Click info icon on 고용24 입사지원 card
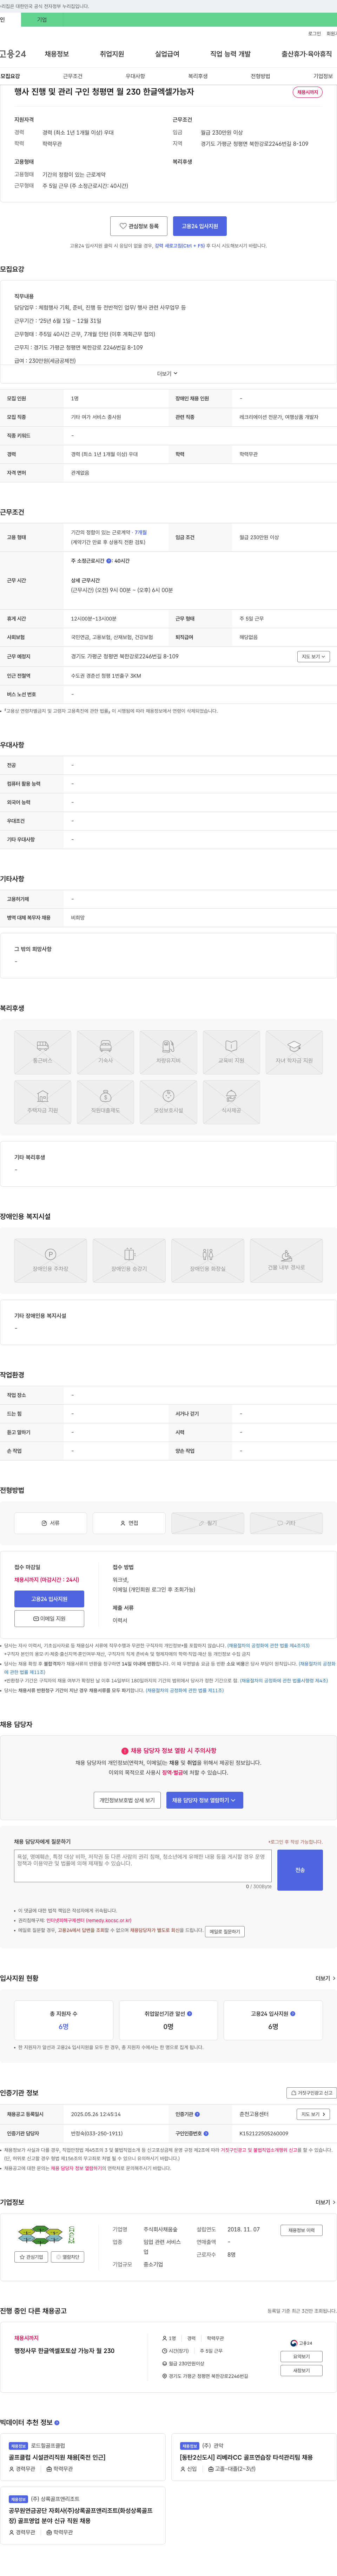This screenshot has width=337, height=2576. 293,2014
